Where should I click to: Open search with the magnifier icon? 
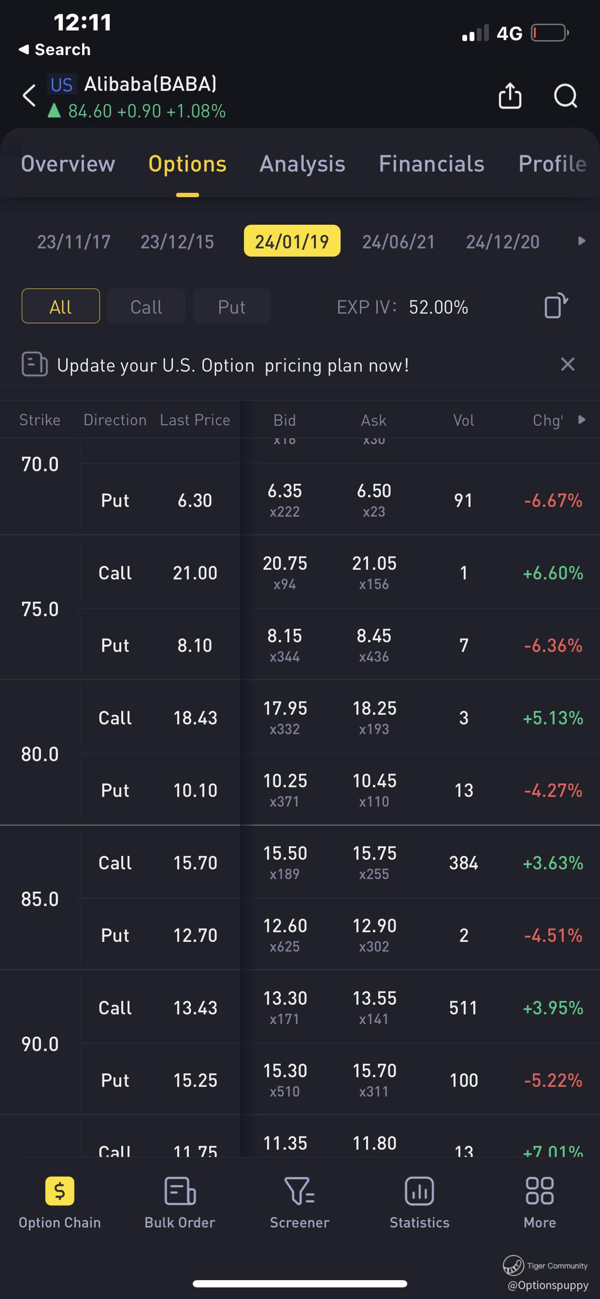click(x=565, y=95)
